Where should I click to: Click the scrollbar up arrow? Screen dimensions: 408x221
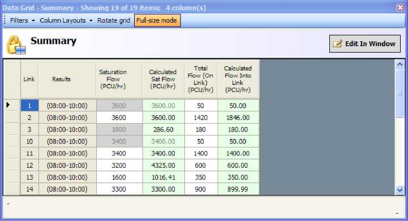pyautogui.click(x=400, y=64)
